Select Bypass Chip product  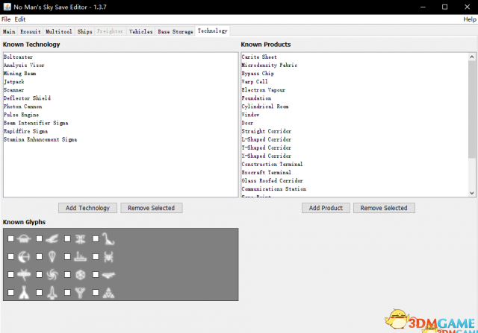click(x=355, y=73)
